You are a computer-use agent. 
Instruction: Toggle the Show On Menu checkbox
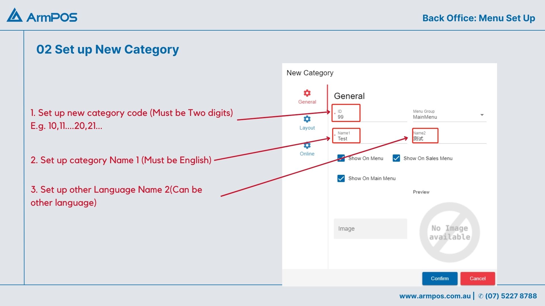coord(341,158)
